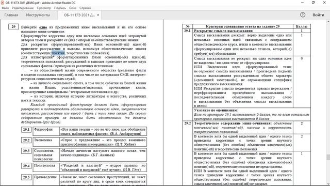Open the help question mark icon
This screenshot has height=186, width=330.
click(303, 15)
